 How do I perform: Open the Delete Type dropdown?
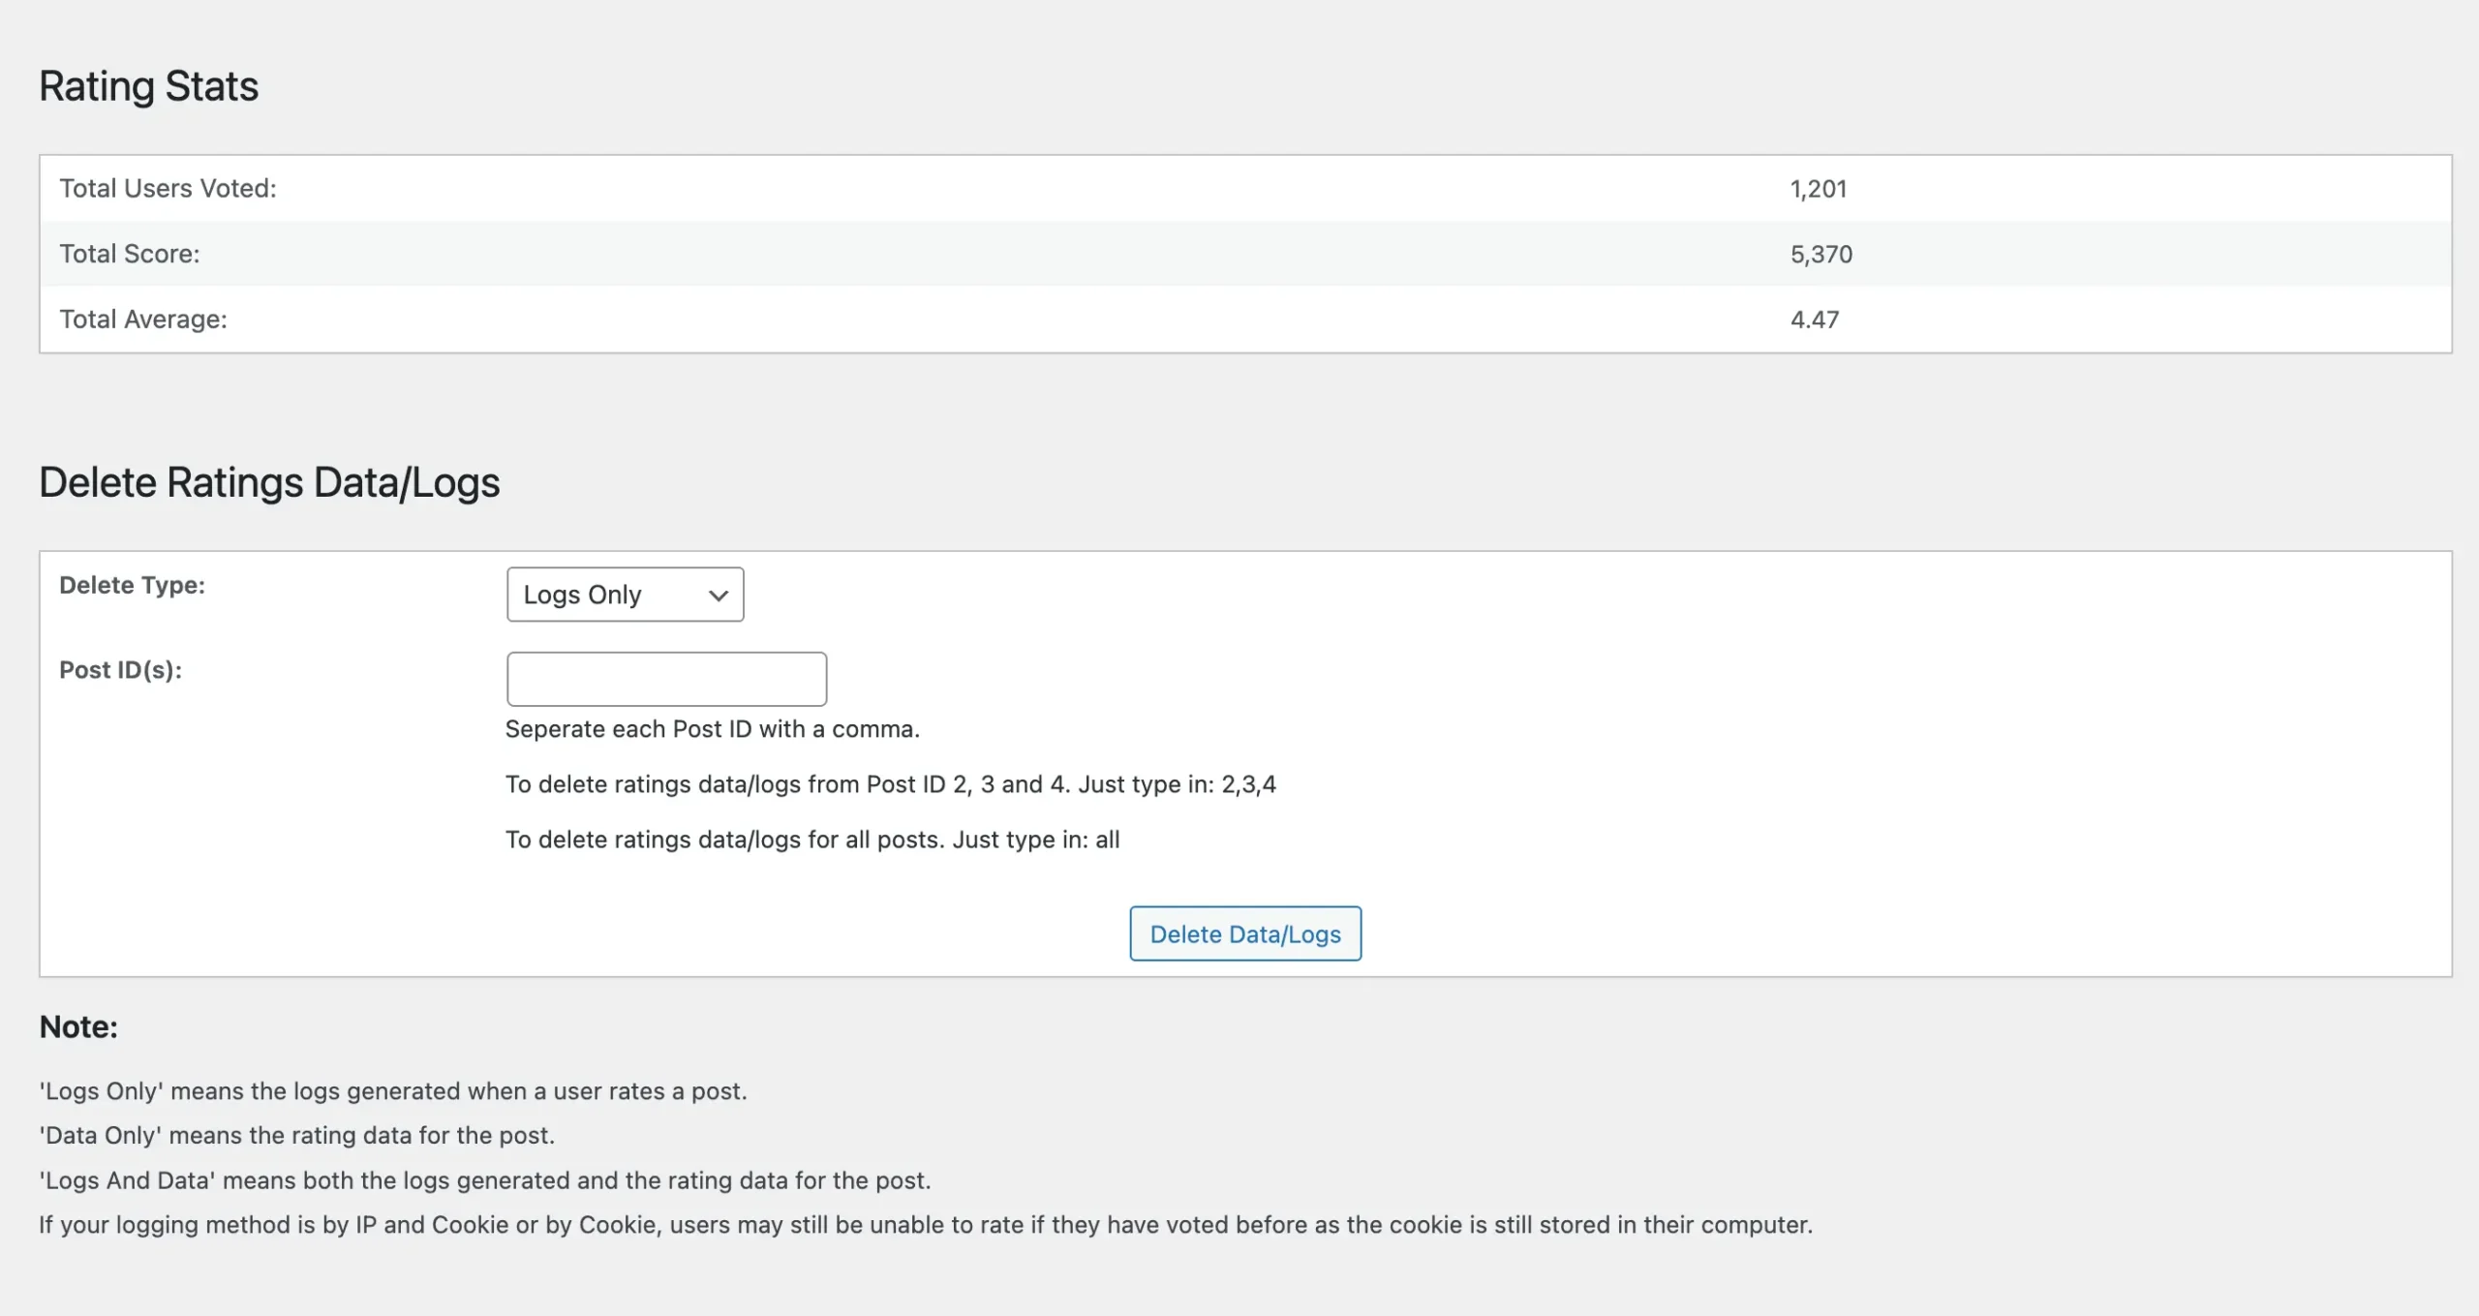pos(625,594)
